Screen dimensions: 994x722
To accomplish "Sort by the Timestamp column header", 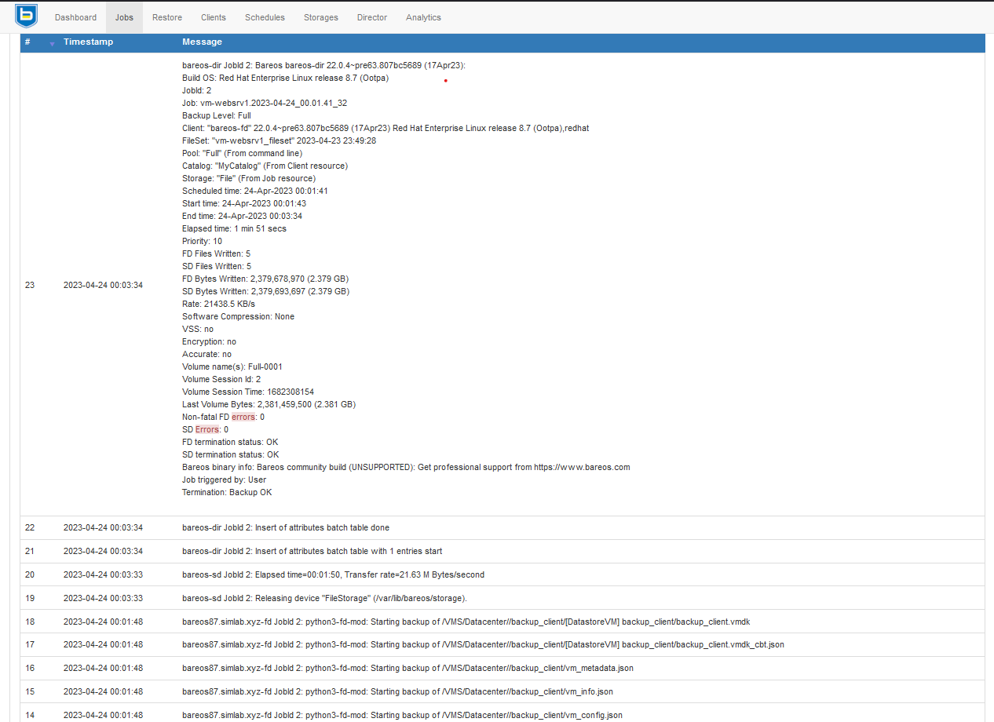I will click(88, 42).
